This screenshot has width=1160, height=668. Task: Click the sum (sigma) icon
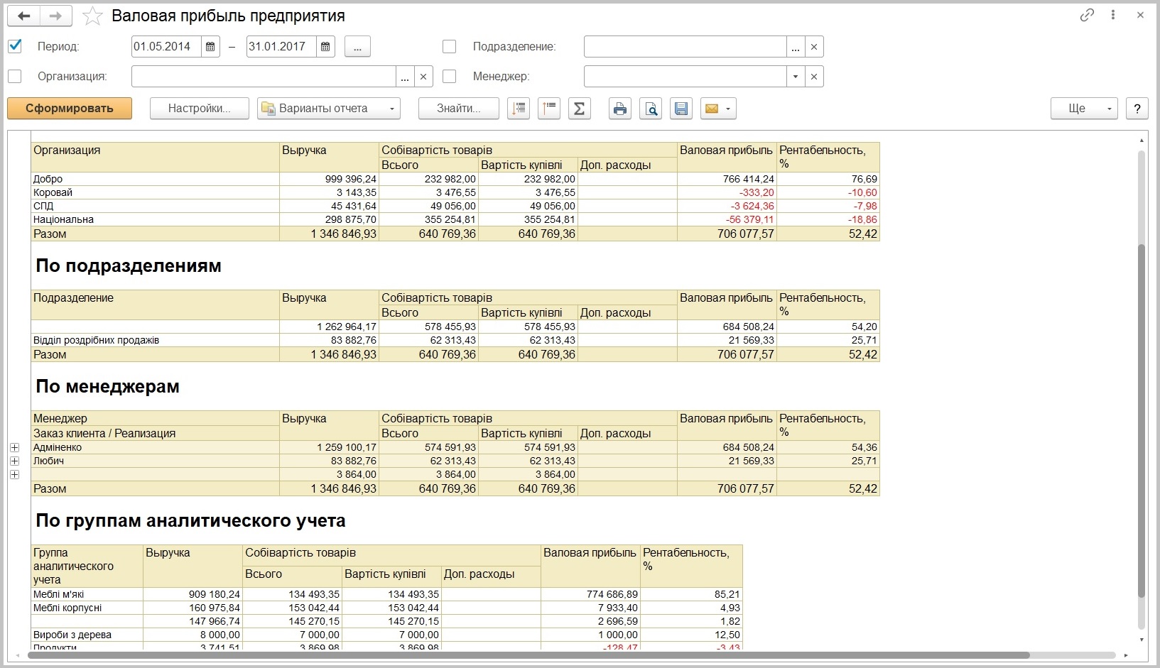coord(580,109)
